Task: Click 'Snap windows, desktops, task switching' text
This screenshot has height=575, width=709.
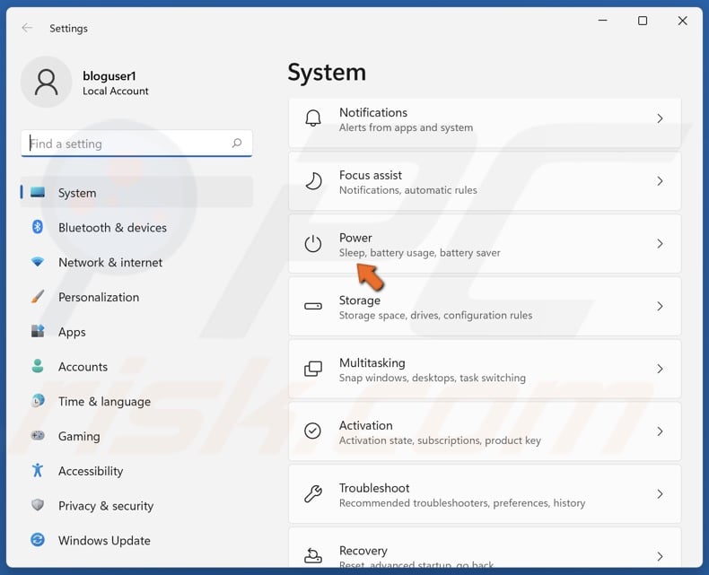Action: click(433, 378)
